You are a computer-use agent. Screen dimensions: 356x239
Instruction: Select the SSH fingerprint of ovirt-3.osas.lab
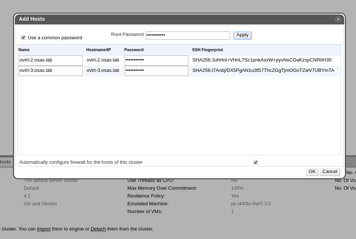pos(263,70)
